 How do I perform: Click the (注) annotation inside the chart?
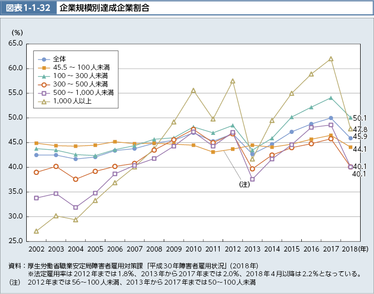coord(244,184)
